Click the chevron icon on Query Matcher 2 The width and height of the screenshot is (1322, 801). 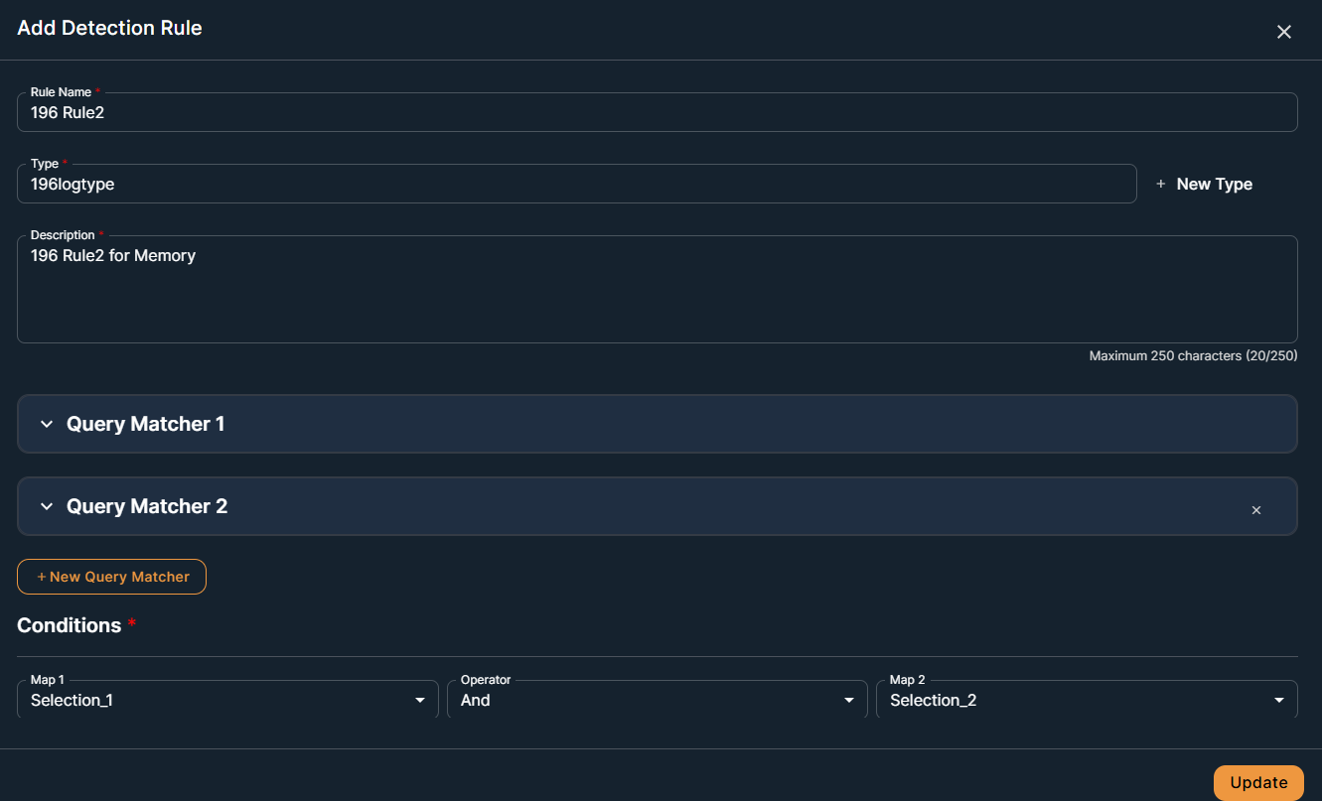coord(46,507)
